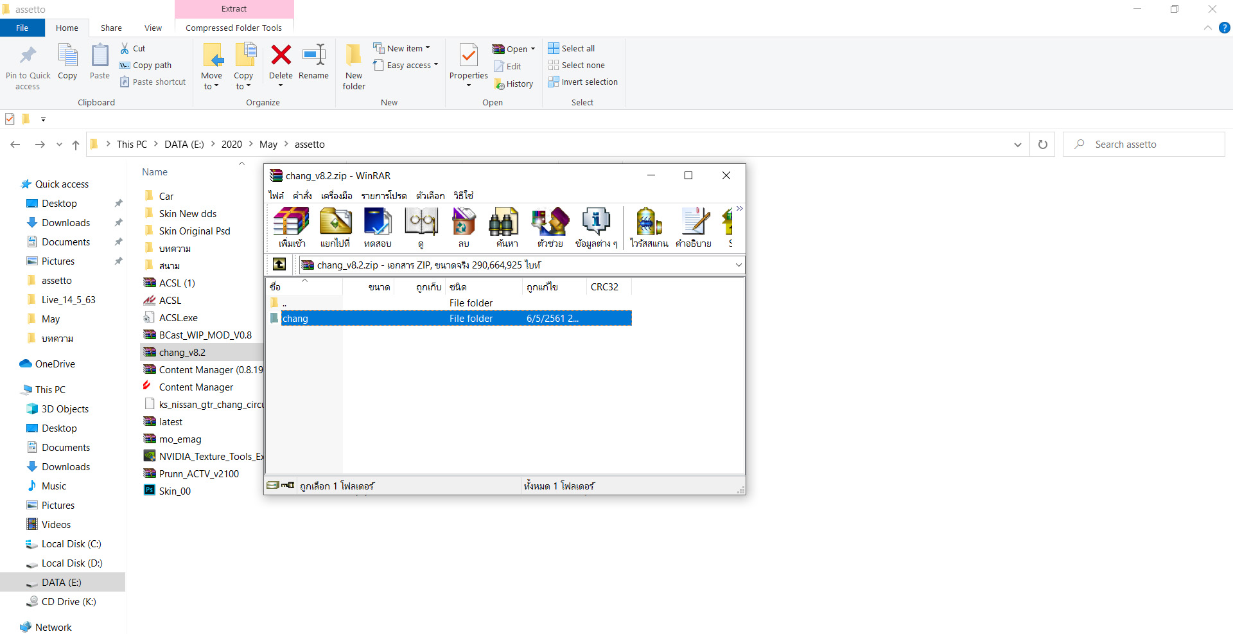The width and height of the screenshot is (1233, 634).
Task: Open the Explorer Help question icon
Action: (x=1225, y=28)
